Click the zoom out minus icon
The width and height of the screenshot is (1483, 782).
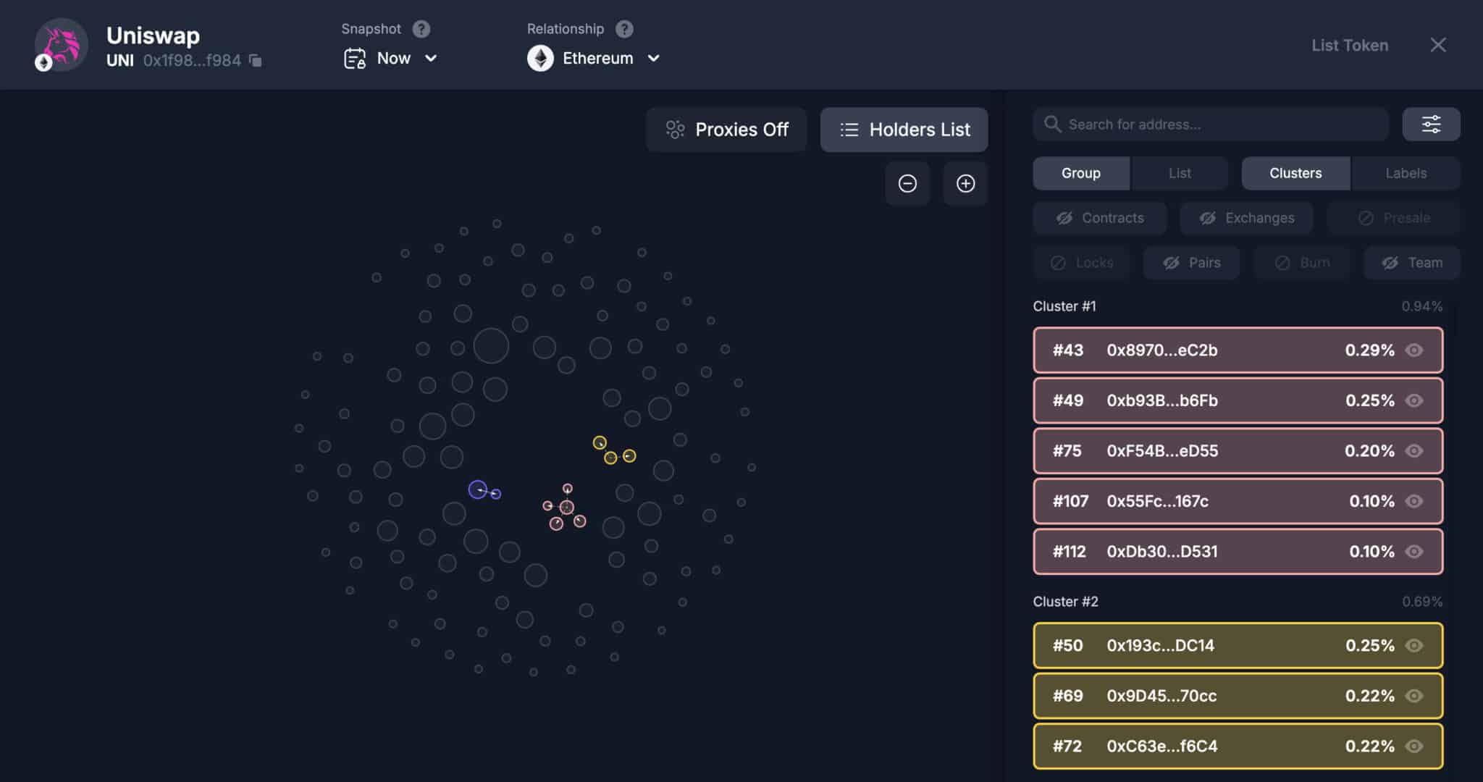(907, 183)
